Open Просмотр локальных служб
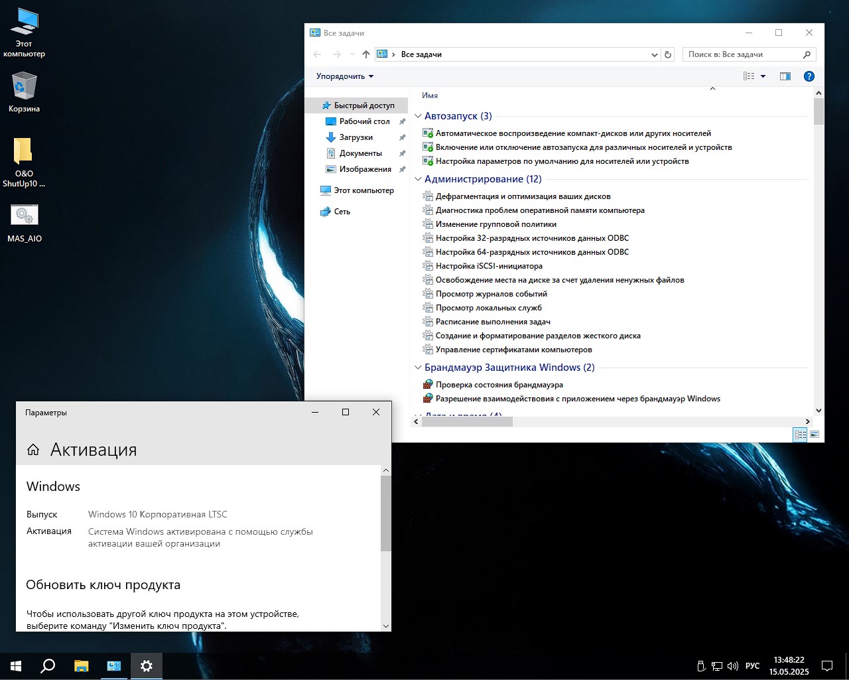 [x=488, y=308]
